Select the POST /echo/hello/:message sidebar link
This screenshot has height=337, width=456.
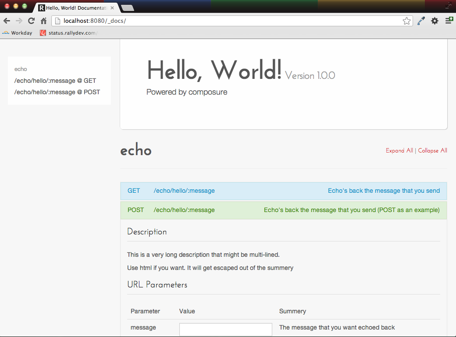(x=57, y=92)
